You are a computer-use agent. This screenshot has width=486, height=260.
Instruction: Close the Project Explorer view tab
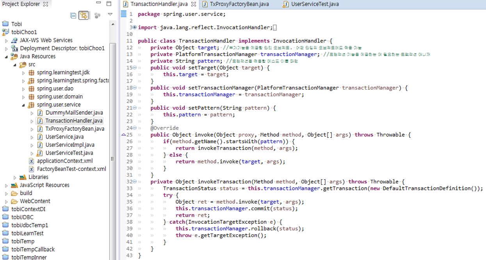pos(46,4)
